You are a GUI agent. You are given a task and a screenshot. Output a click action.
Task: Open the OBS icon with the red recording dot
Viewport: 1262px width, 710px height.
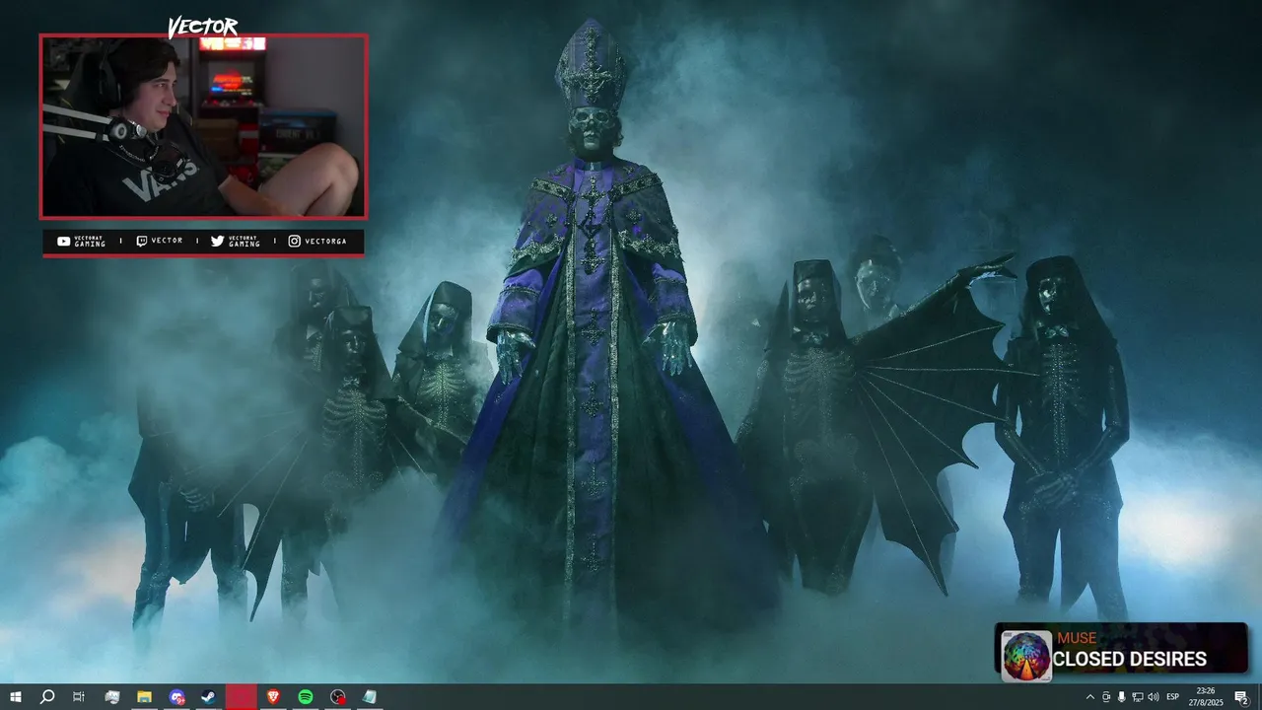point(338,697)
